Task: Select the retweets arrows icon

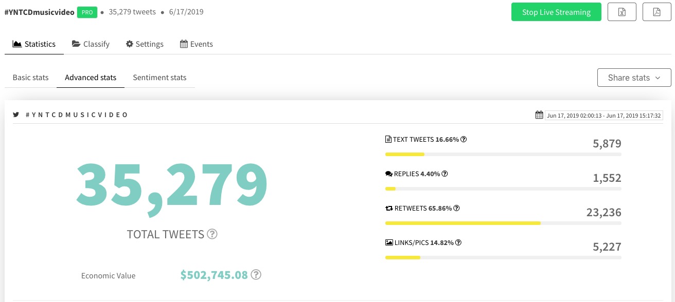Action: pyautogui.click(x=388, y=207)
